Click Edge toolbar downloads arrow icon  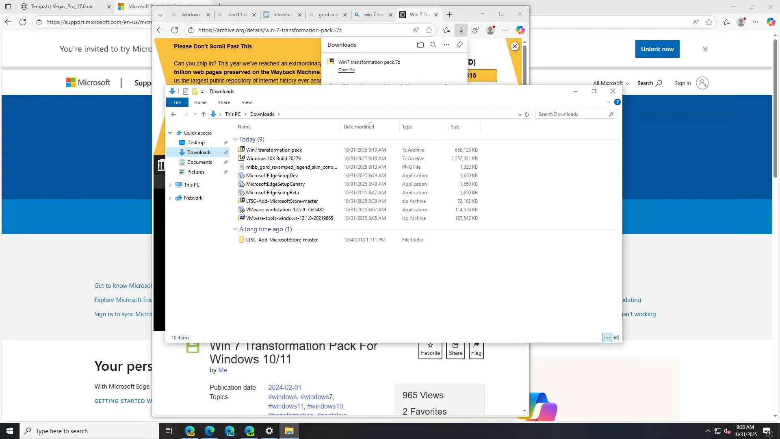[461, 30]
